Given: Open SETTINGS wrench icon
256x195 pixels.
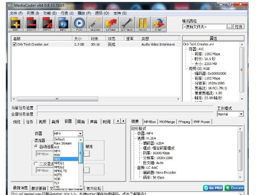Looking at the screenshot, I should 127,24.
